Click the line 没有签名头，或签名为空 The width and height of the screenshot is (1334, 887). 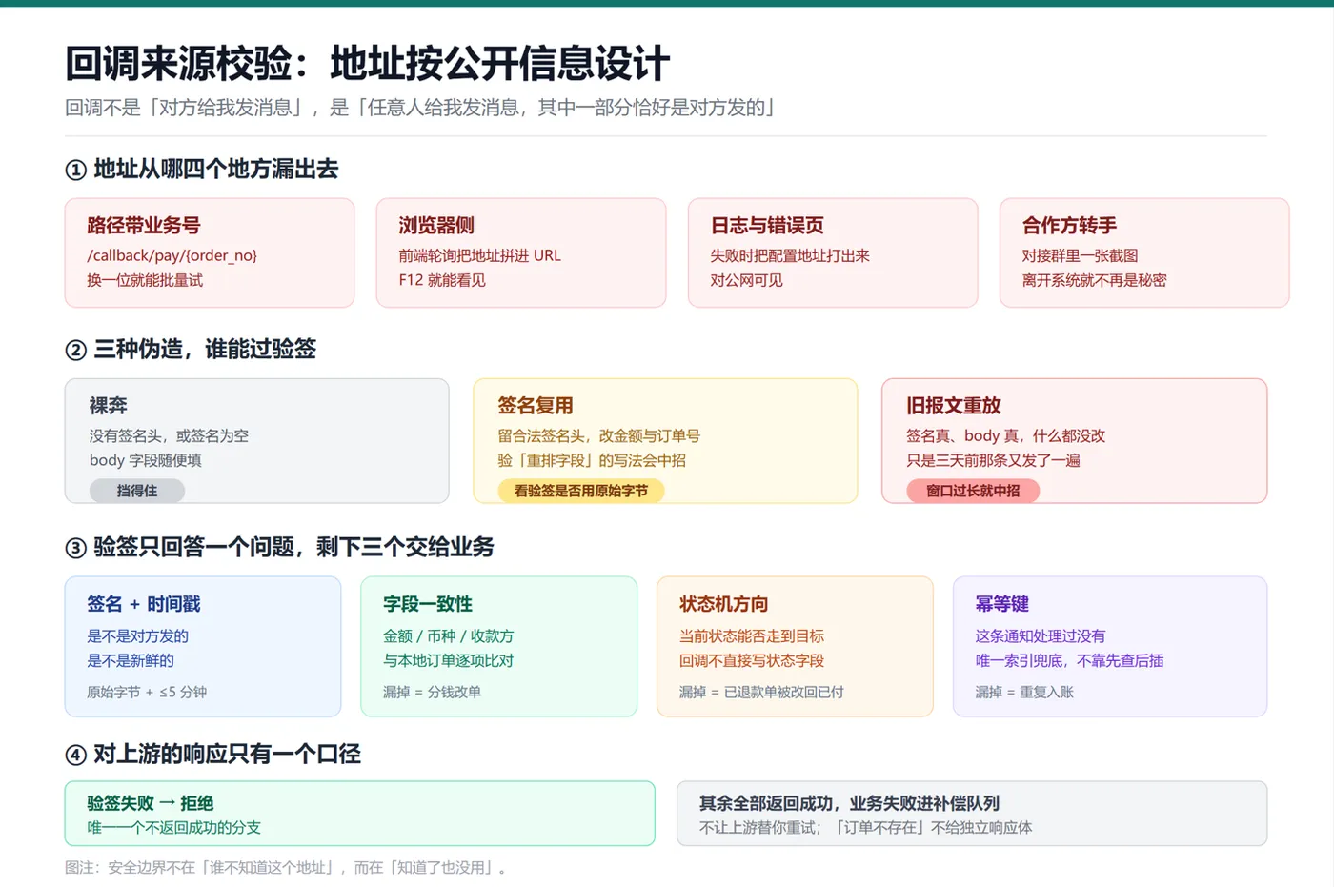pos(169,435)
